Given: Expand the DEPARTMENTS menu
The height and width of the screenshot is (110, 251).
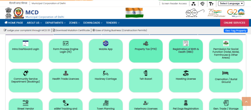Looking at the screenshot, I should click(x=55, y=23).
